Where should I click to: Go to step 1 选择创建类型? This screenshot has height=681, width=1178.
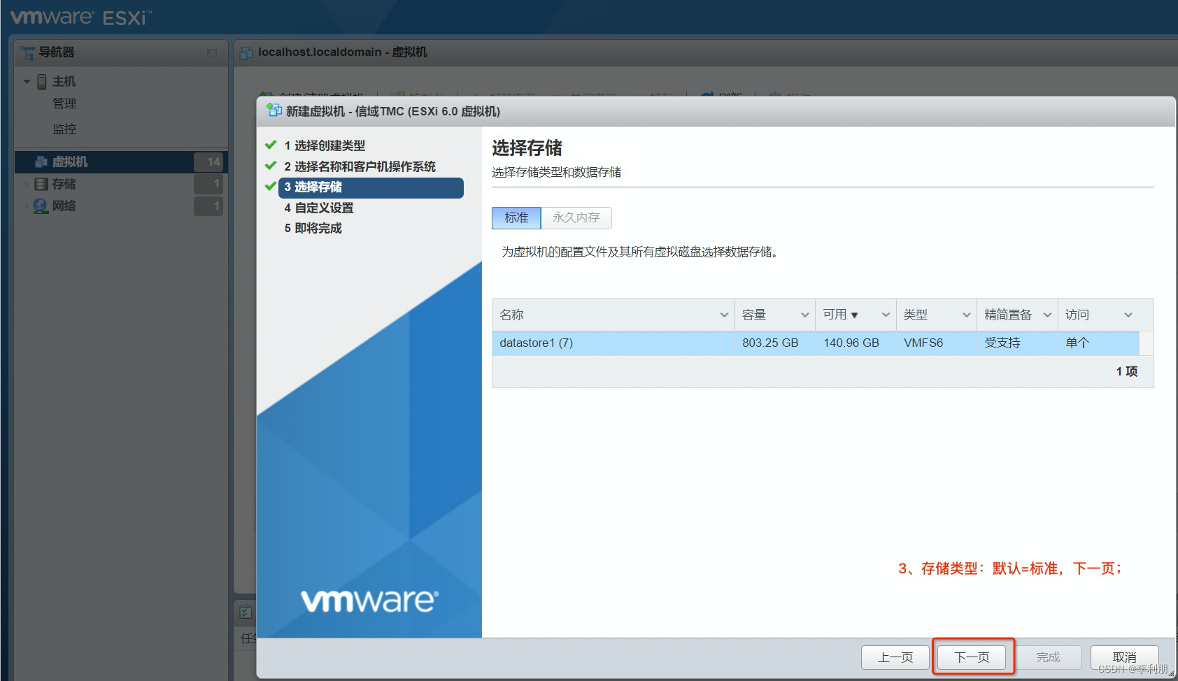325,145
